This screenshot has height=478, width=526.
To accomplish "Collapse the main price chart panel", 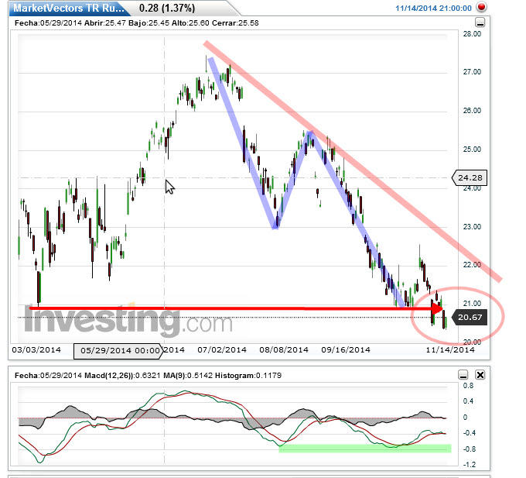I will click(478, 22).
